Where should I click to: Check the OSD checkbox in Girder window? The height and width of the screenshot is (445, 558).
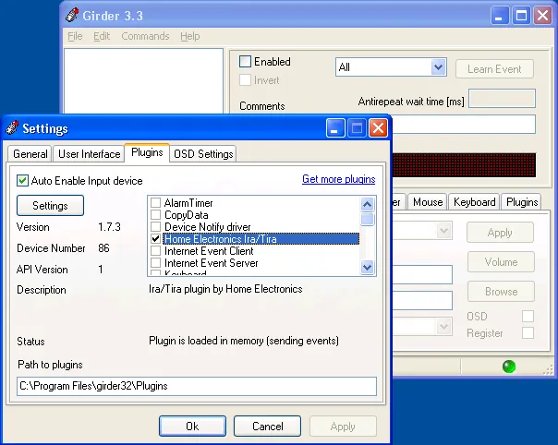528,316
